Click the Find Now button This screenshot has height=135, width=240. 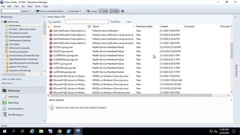coord(115,22)
